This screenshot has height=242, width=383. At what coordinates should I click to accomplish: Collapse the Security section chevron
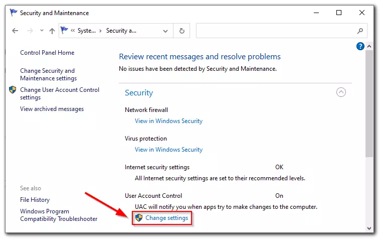[341, 92]
